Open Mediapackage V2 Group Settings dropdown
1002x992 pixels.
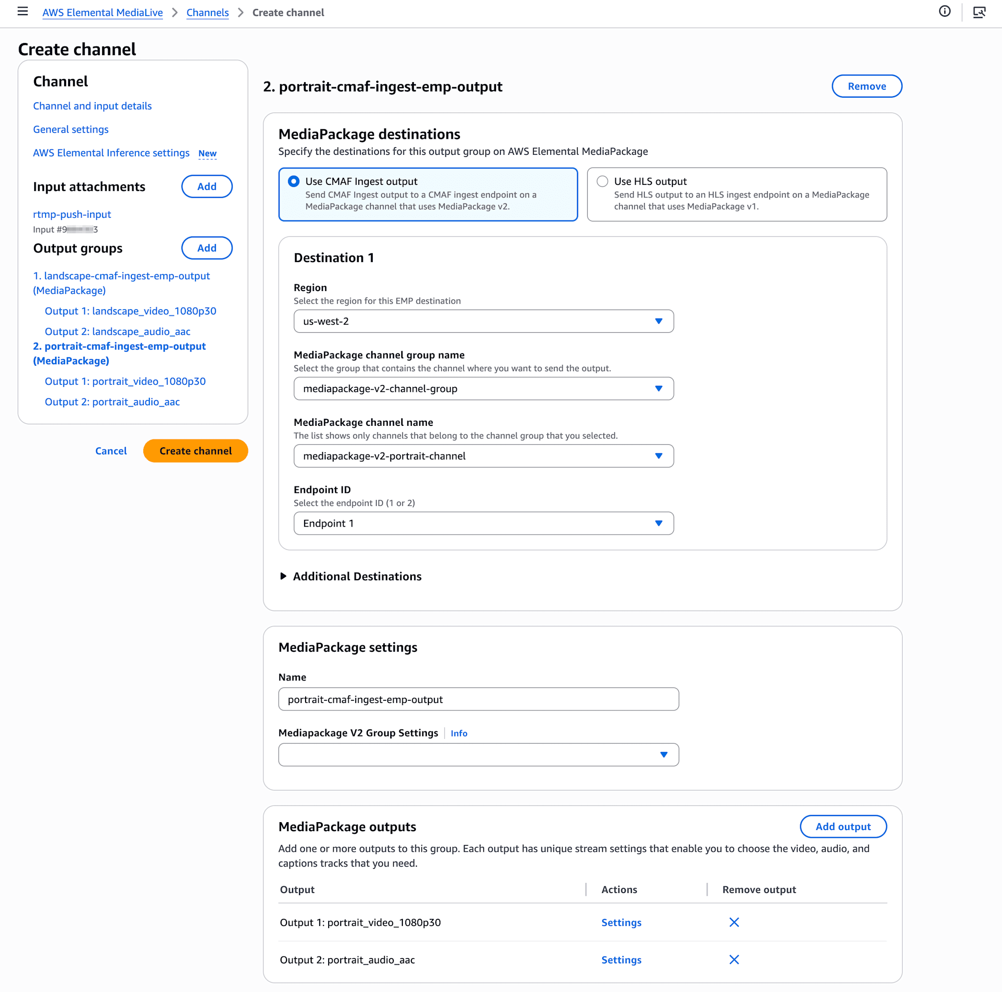tap(477, 755)
